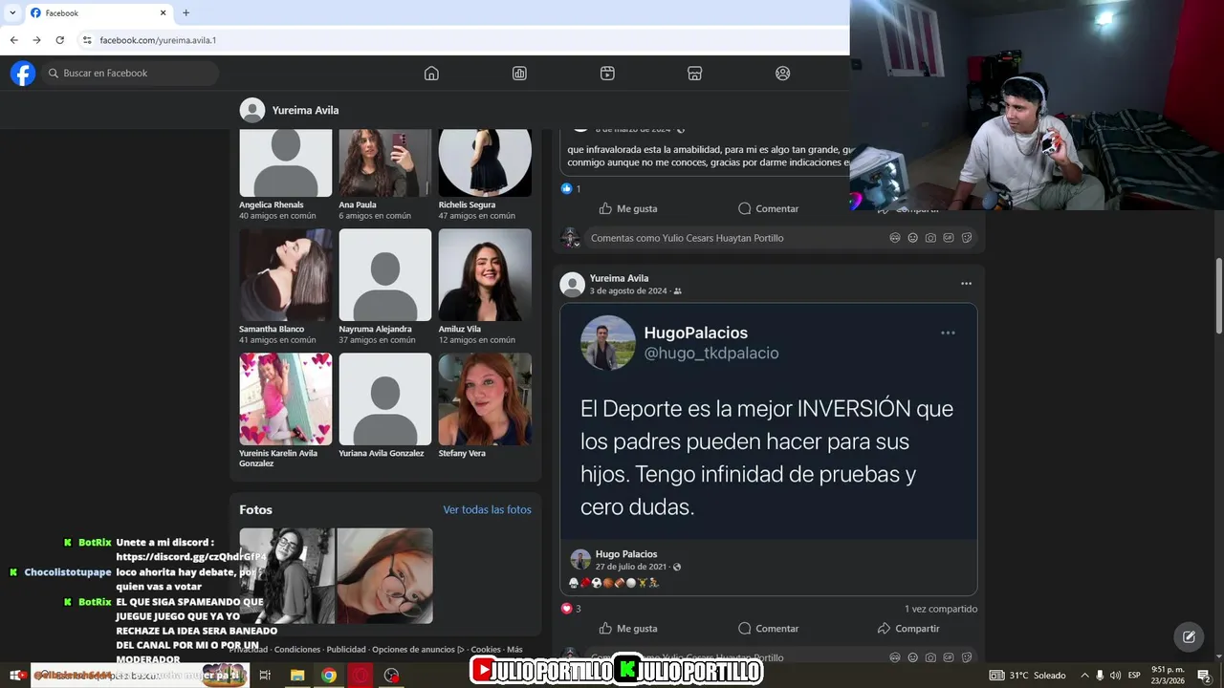This screenshot has height=688, width=1224.
Task: Click the Facebook logo
Action: (x=23, y=74)
